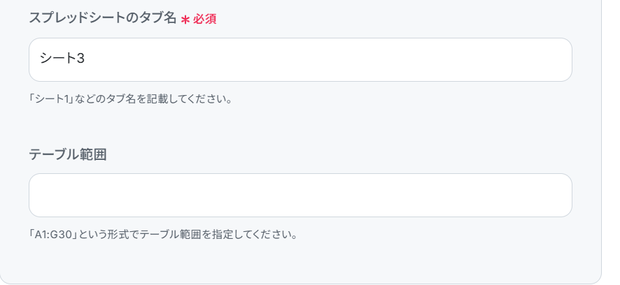Place cursor on the シート3 text
This screenshot has width=620, height=285.
coord(62,59)
